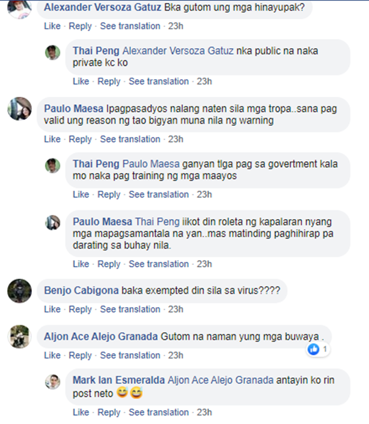See translation of Paulo Maesa's roleta reply
The height and width of the screenshot is (424, 369).
(158, 264)
